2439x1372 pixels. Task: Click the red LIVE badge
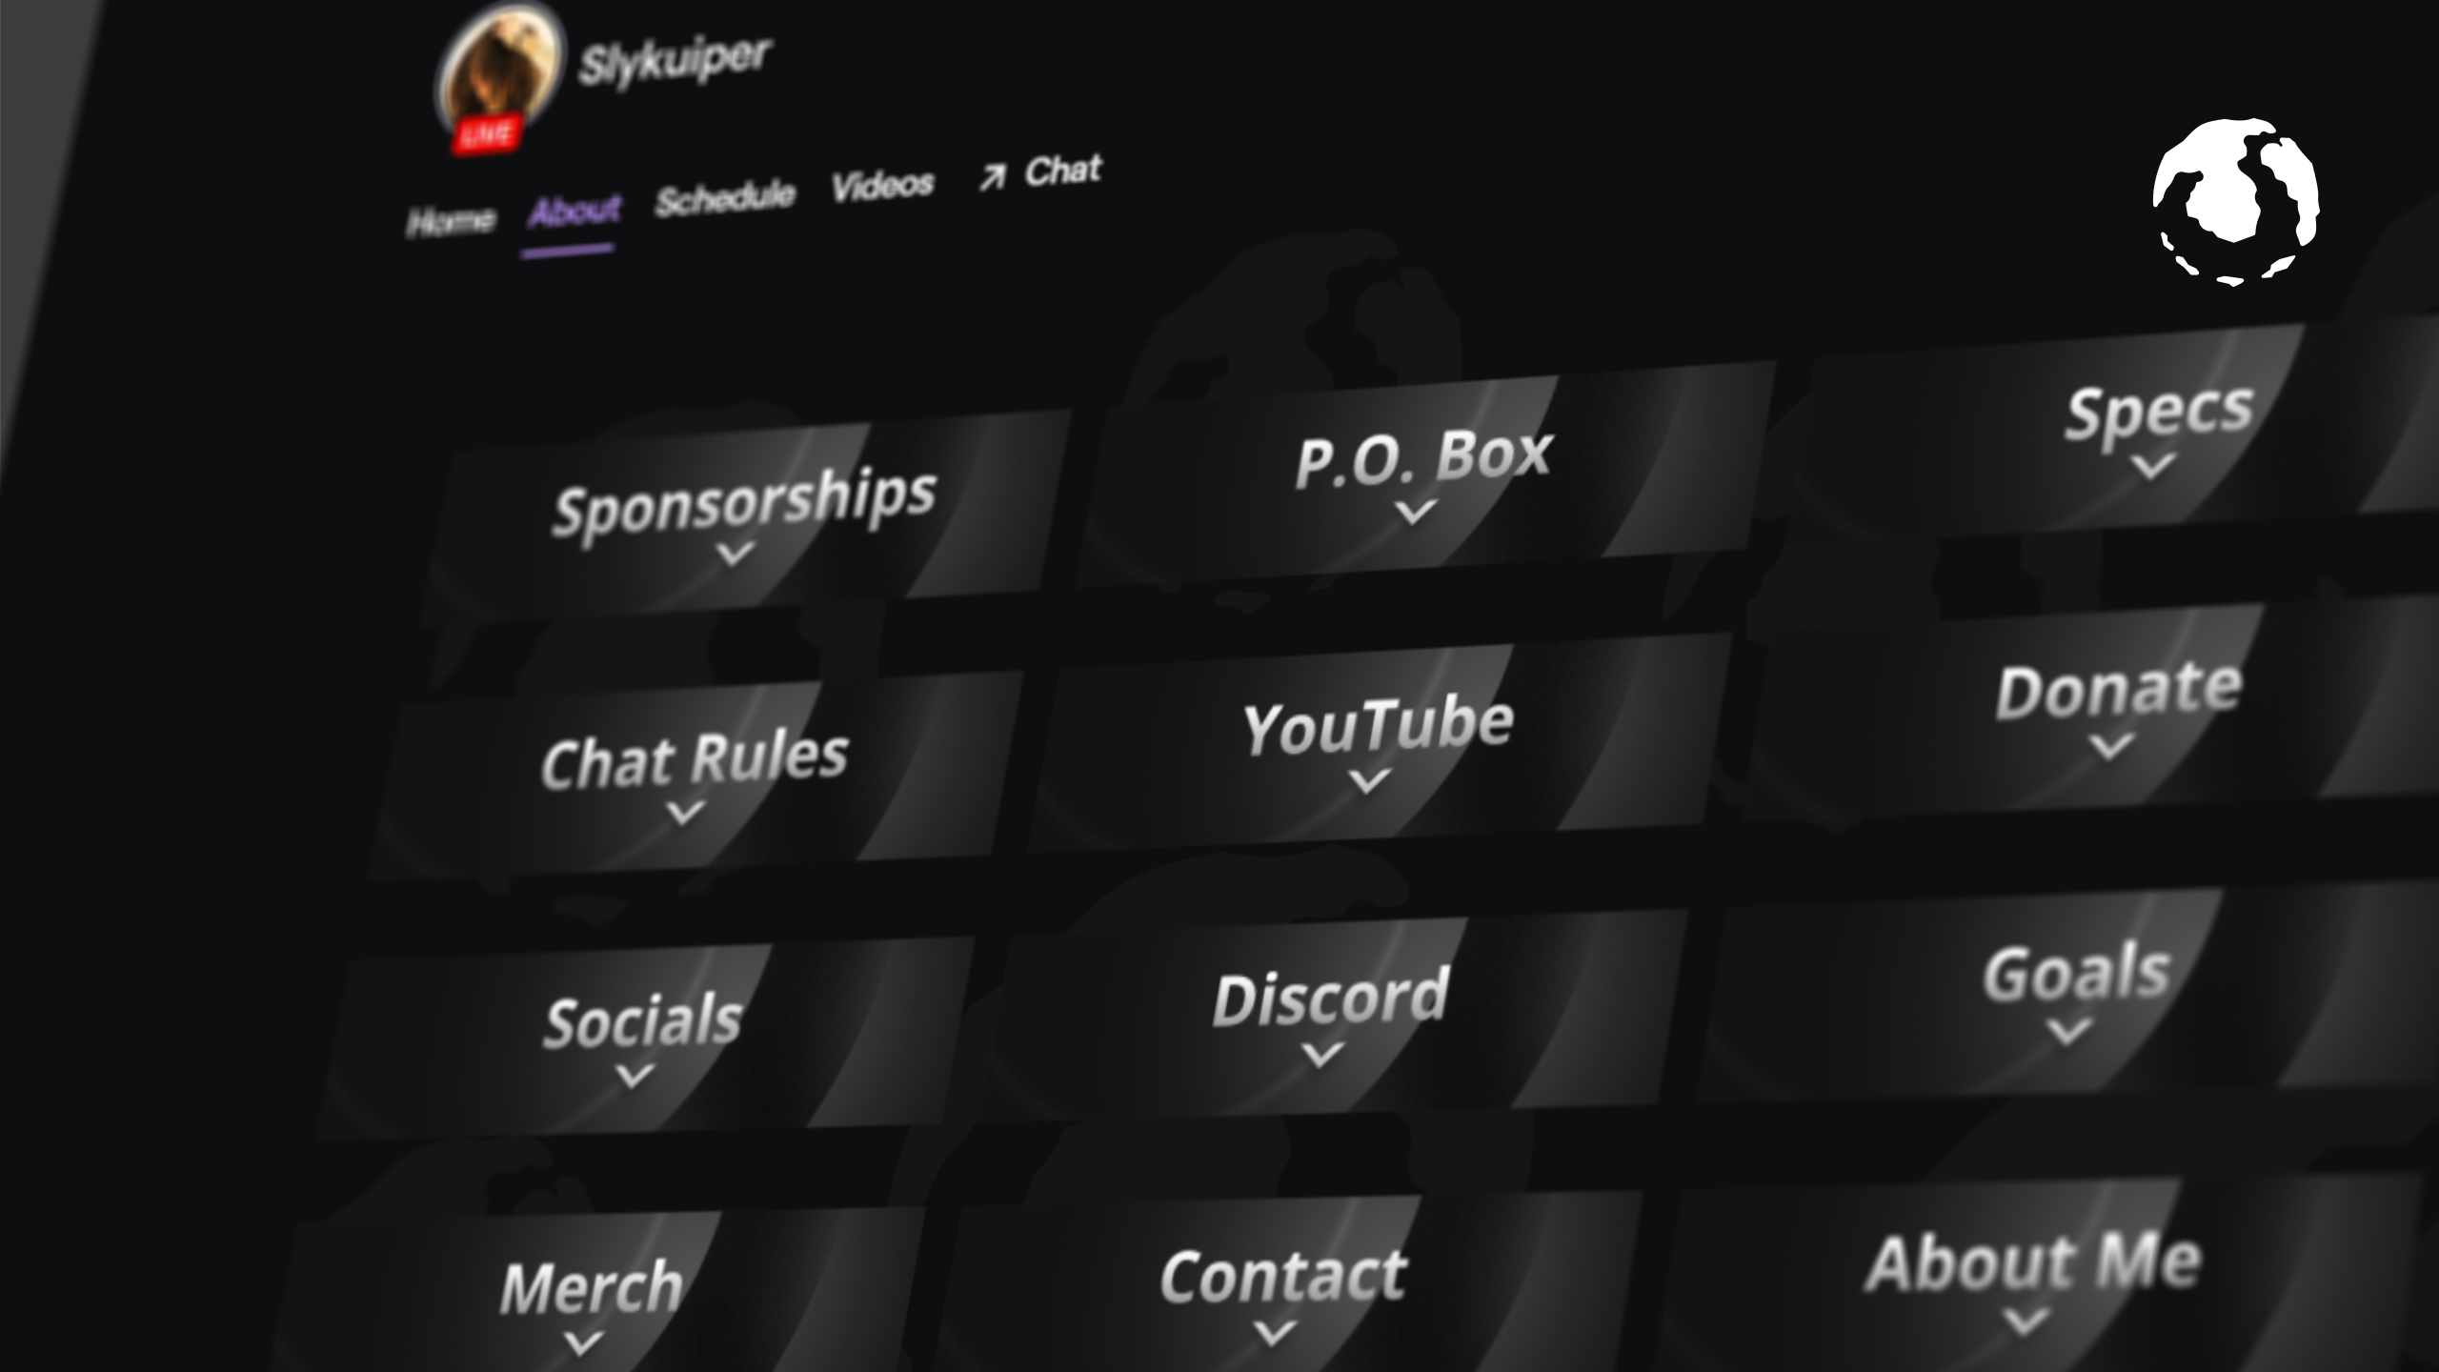pyautogui.click(x=487, y=135)
